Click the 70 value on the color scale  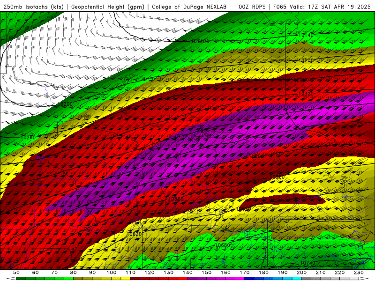[x=54, y=273]
